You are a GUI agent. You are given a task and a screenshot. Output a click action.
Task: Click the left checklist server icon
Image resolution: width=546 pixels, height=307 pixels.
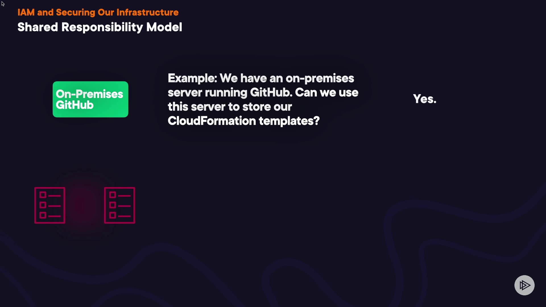tap(50, 205)
